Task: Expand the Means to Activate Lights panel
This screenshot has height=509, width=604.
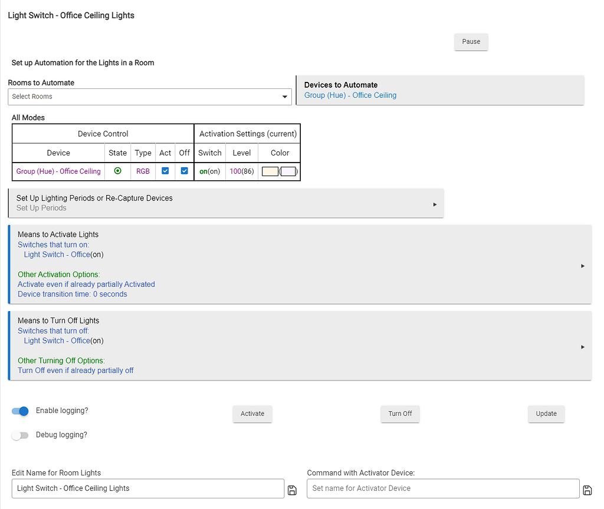Action: [583, 266]
